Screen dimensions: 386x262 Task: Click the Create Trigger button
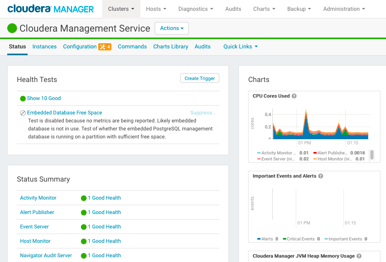200,78
